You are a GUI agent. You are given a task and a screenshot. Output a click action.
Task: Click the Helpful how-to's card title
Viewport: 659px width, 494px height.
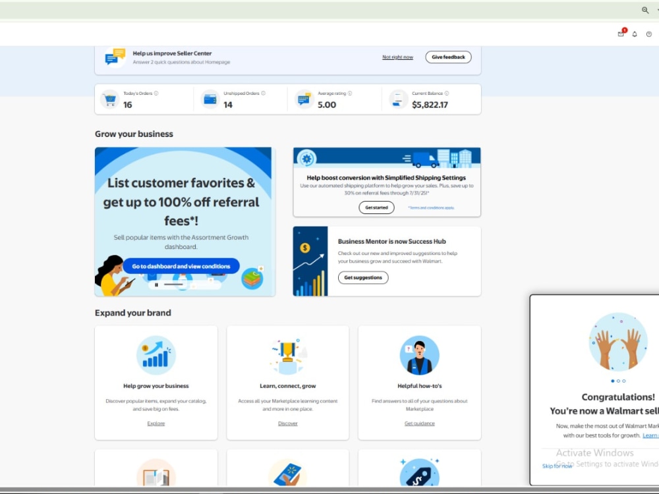tap(419, 386)
